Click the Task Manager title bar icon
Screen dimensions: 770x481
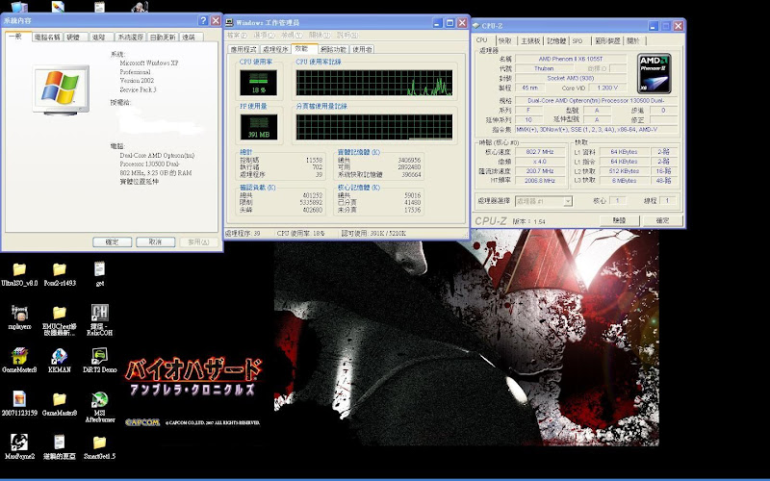pyautogui.click(x=229, y=22)
